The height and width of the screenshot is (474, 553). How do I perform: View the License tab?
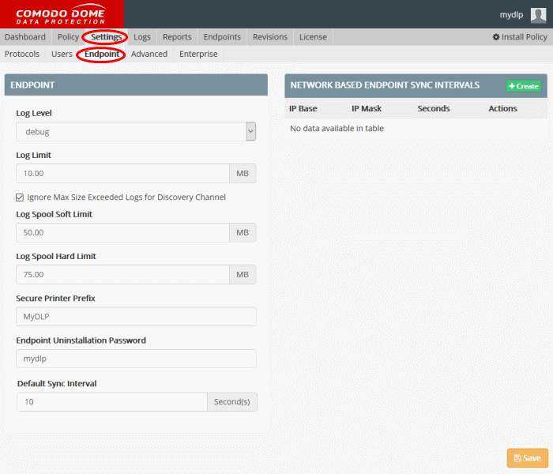(x=313, y=37)
